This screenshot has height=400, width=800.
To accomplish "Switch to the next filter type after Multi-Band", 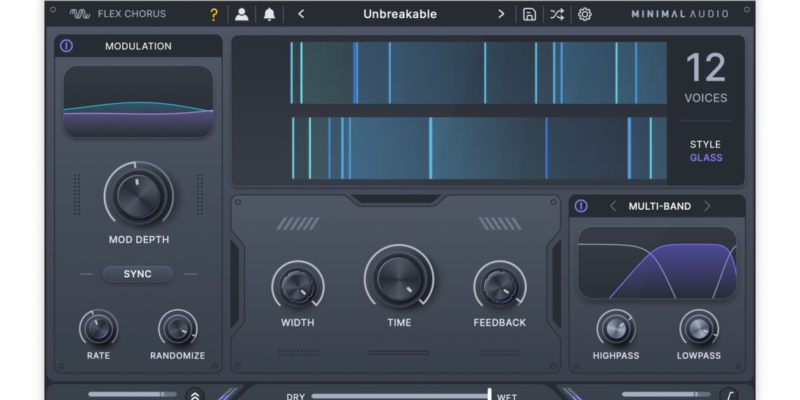I will (x=707, y=206).
